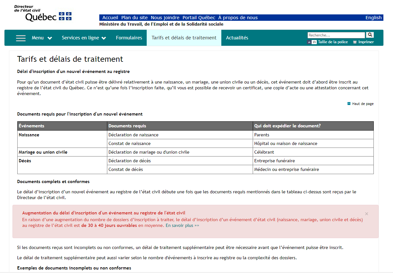Image resolution: width=393 pixels, height=273 pixels.
Task: Click the search magnifier button
Action: tap(370, 35)
